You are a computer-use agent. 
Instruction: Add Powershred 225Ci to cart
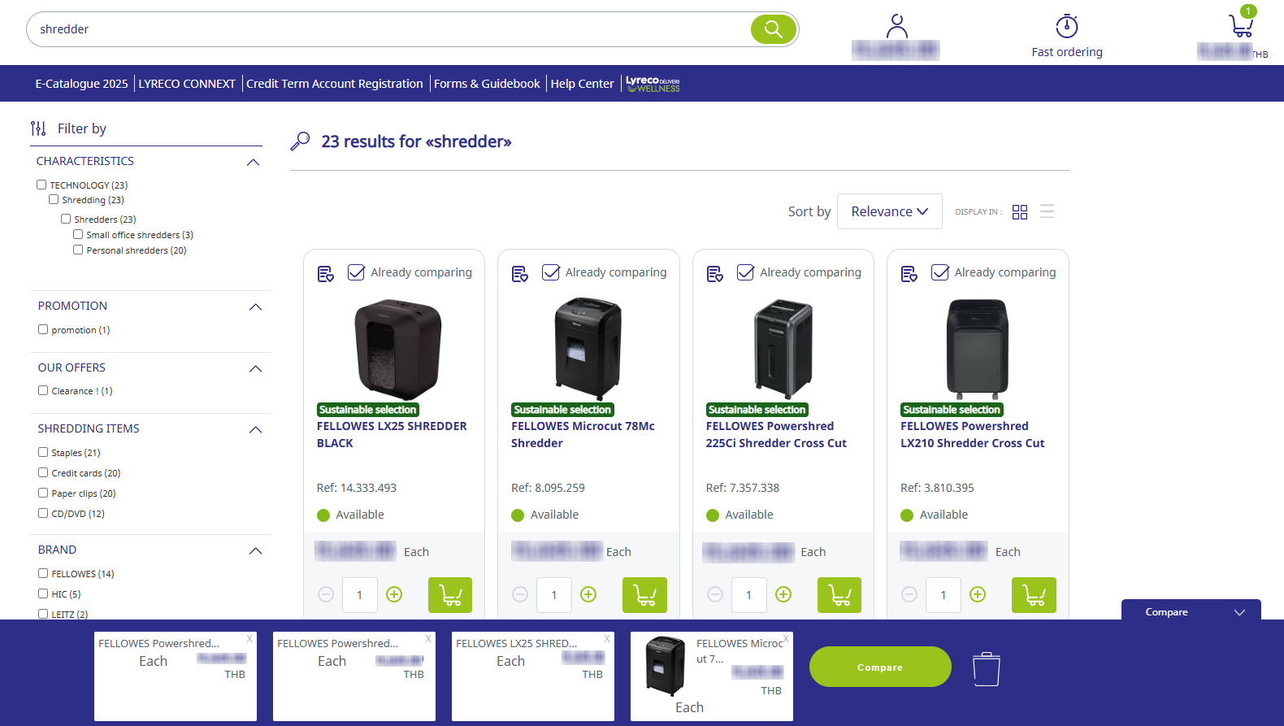[x=839, y=595]
